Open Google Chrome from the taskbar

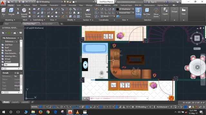pyautogui.click(x=48, y=112)
